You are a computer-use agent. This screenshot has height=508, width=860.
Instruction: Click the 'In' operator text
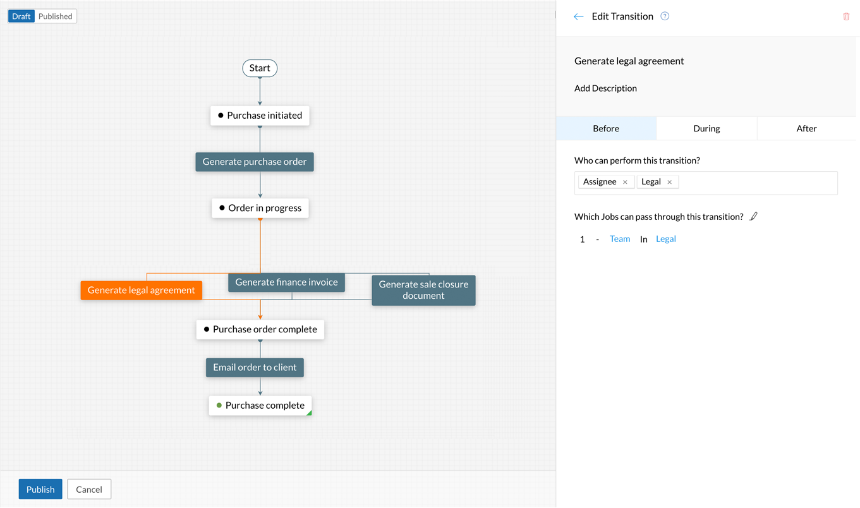click(643, 239)
